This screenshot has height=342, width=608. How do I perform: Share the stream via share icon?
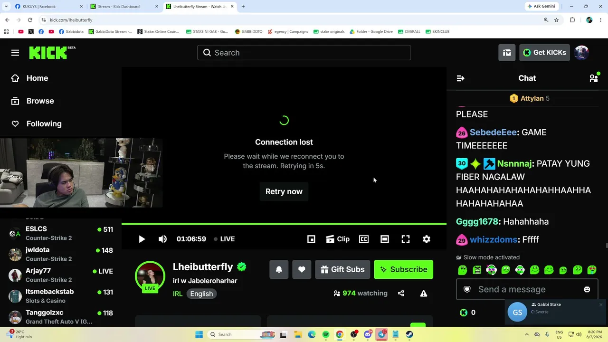coord(401,294)
